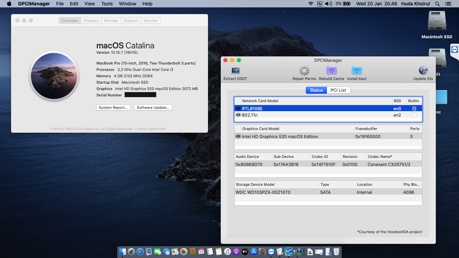Click the Rebuild Cache folder icon
This screenshot has width=459, height=258.
[x=331, y=71]
